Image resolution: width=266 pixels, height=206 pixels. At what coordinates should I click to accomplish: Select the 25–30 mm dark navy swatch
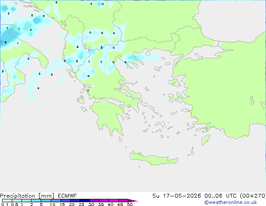[85, 201]
